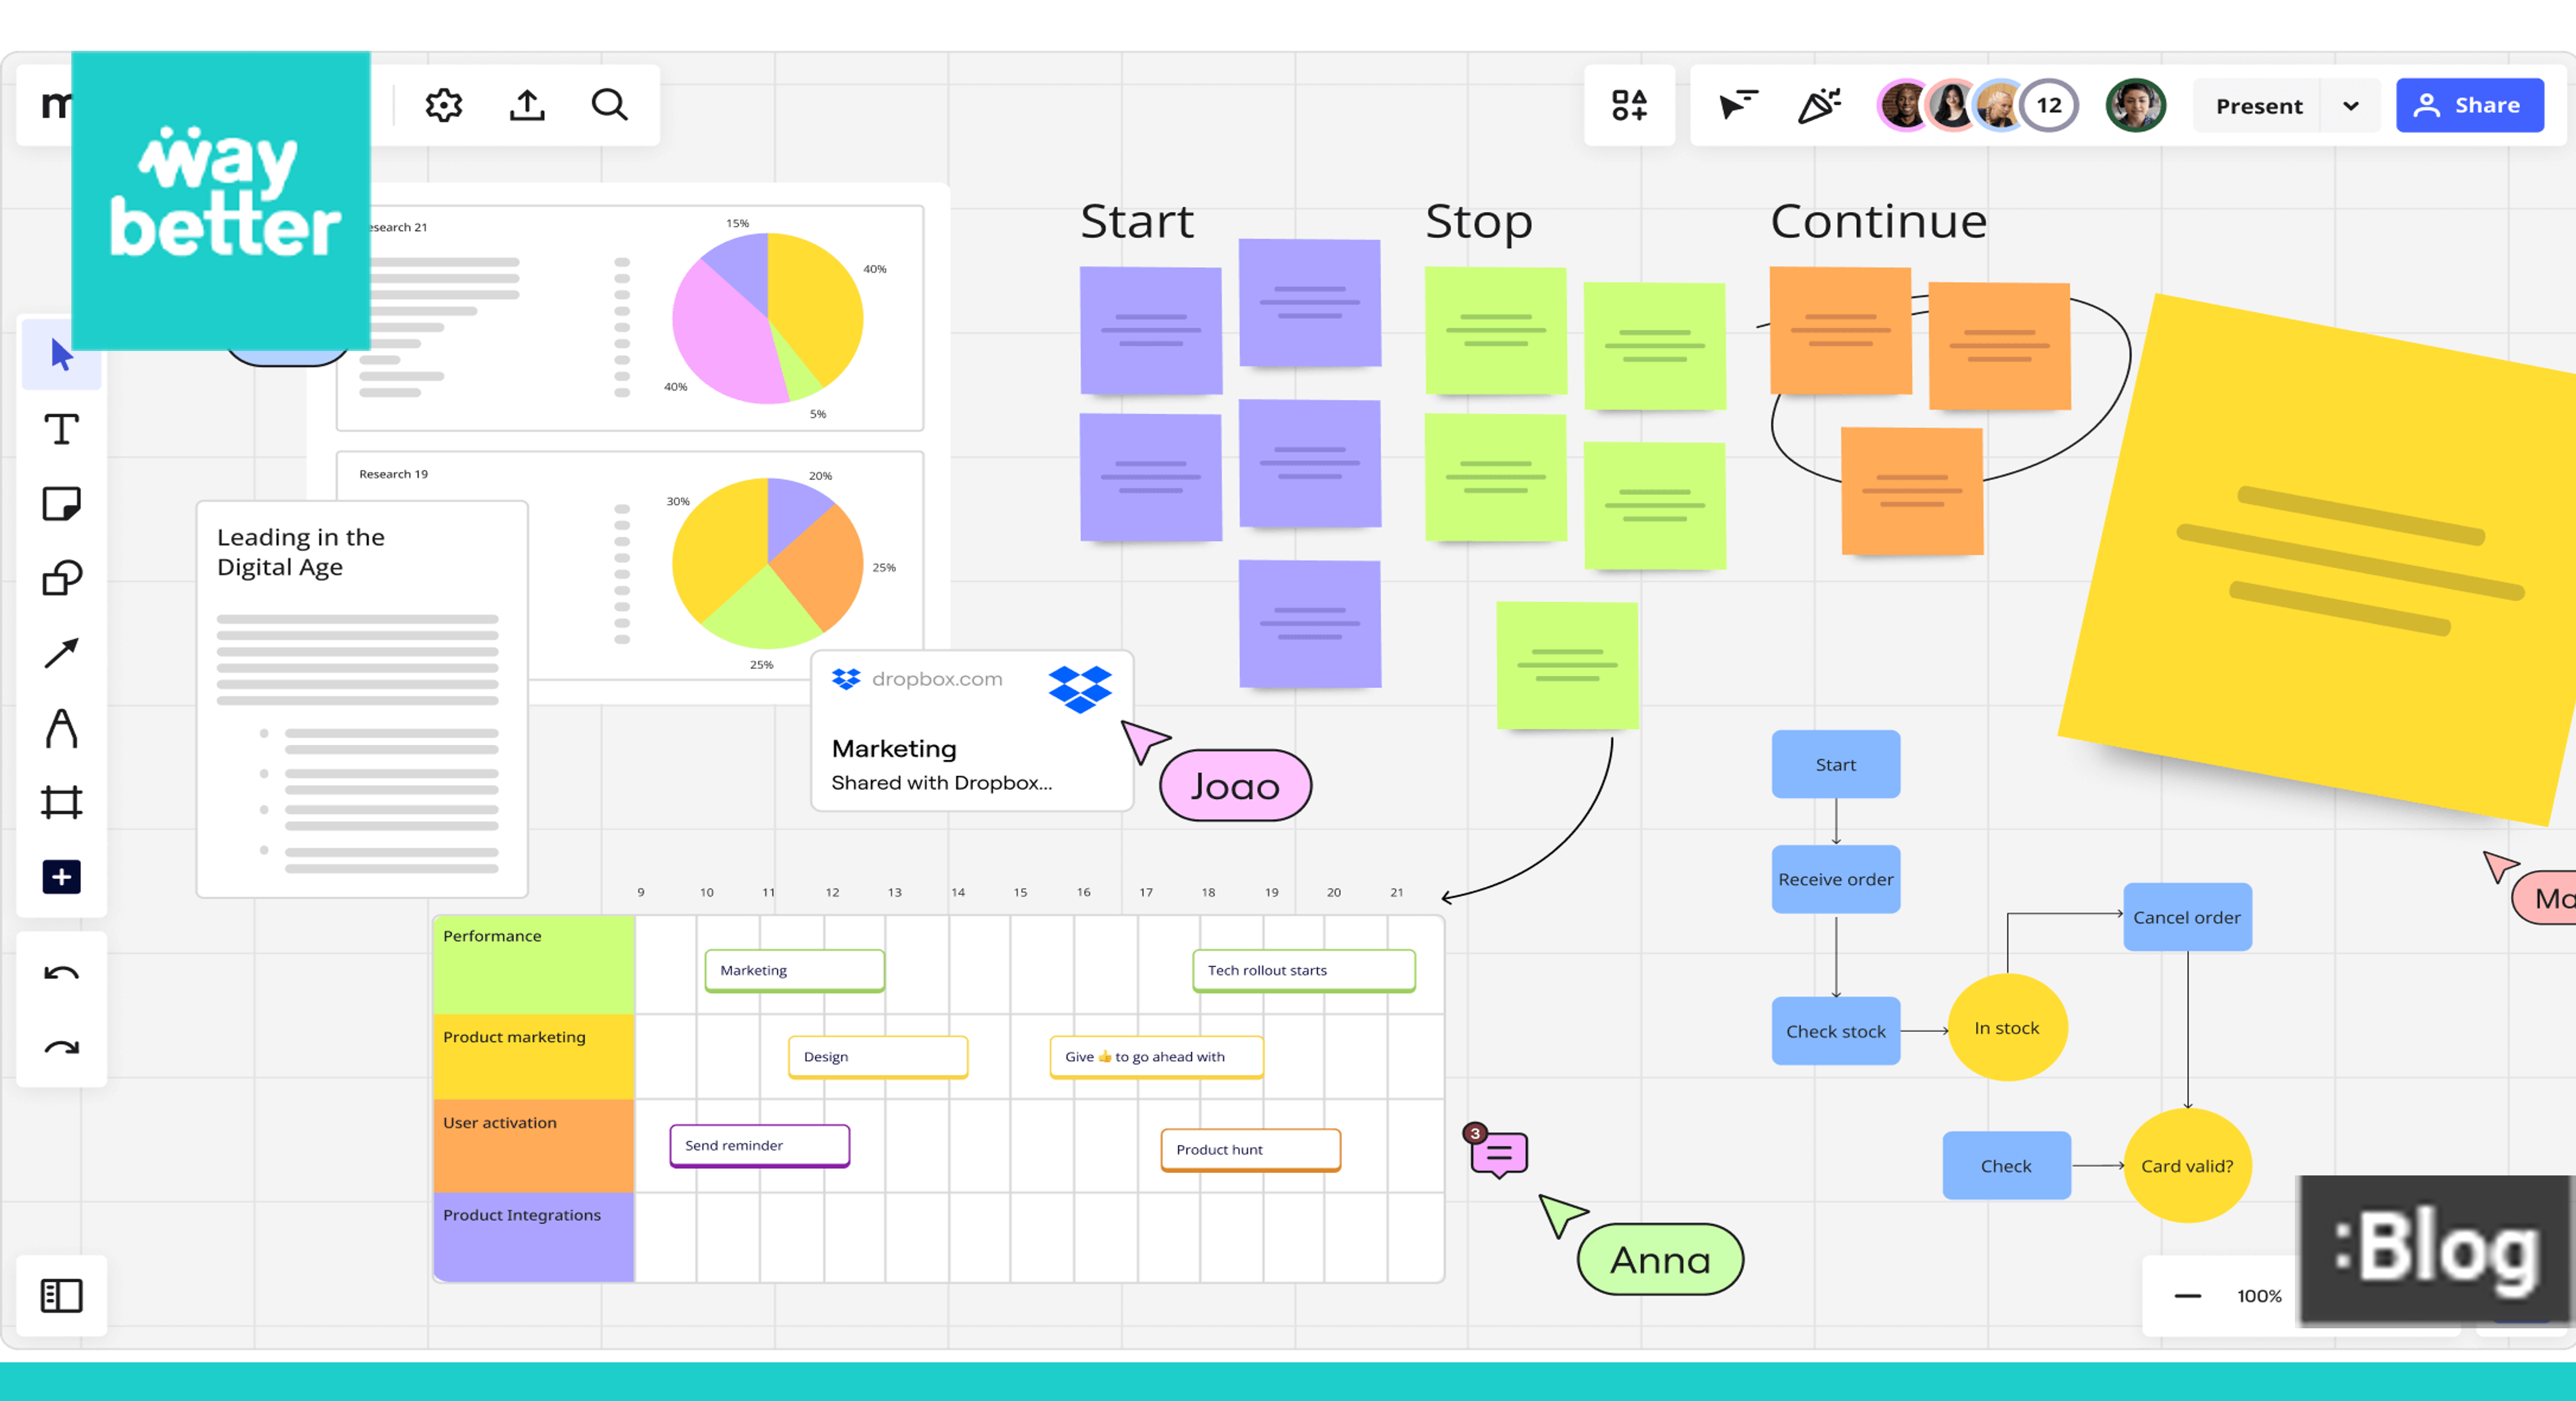Click the export upload icon
Screen dimensions: 2576x1401
(527, 105)
